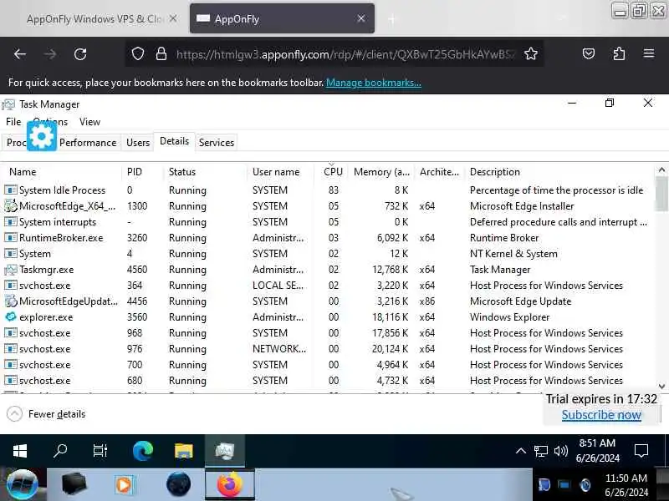The height and width of the screenshot is (501, 669).
Task: Sort by the Memory column header
Action: pos(380,172)
